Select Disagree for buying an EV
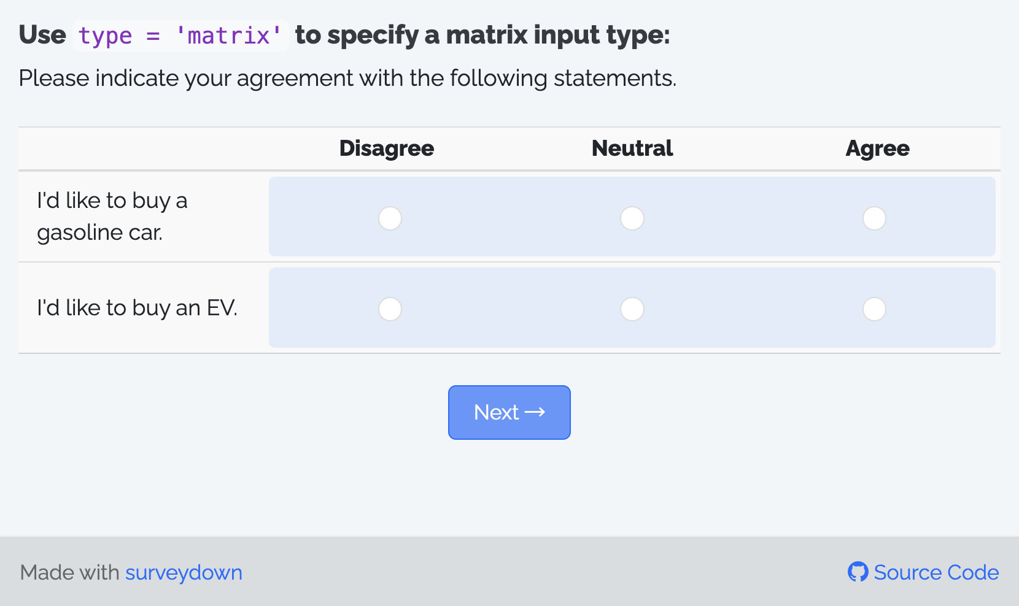Image resolution: width=1019 pixels, height=606 pixels. (390, 309)
